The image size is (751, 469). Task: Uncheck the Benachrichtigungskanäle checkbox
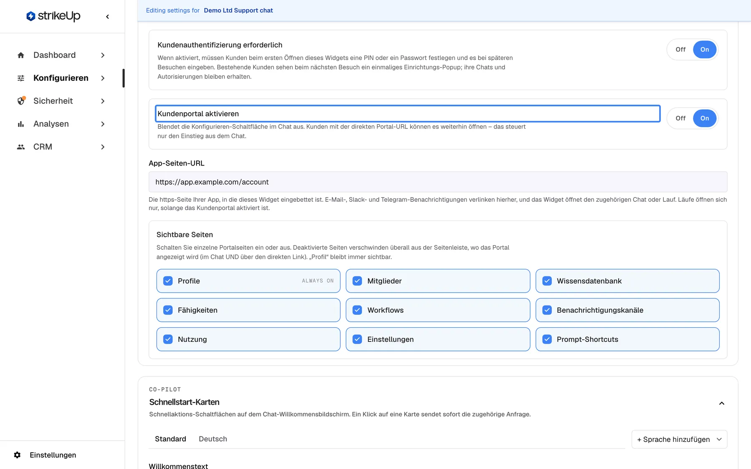pos(547,310)
